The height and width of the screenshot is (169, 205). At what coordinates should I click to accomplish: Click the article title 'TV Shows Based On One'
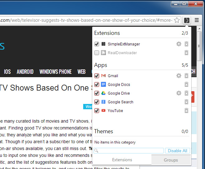(x=45, y=88)
